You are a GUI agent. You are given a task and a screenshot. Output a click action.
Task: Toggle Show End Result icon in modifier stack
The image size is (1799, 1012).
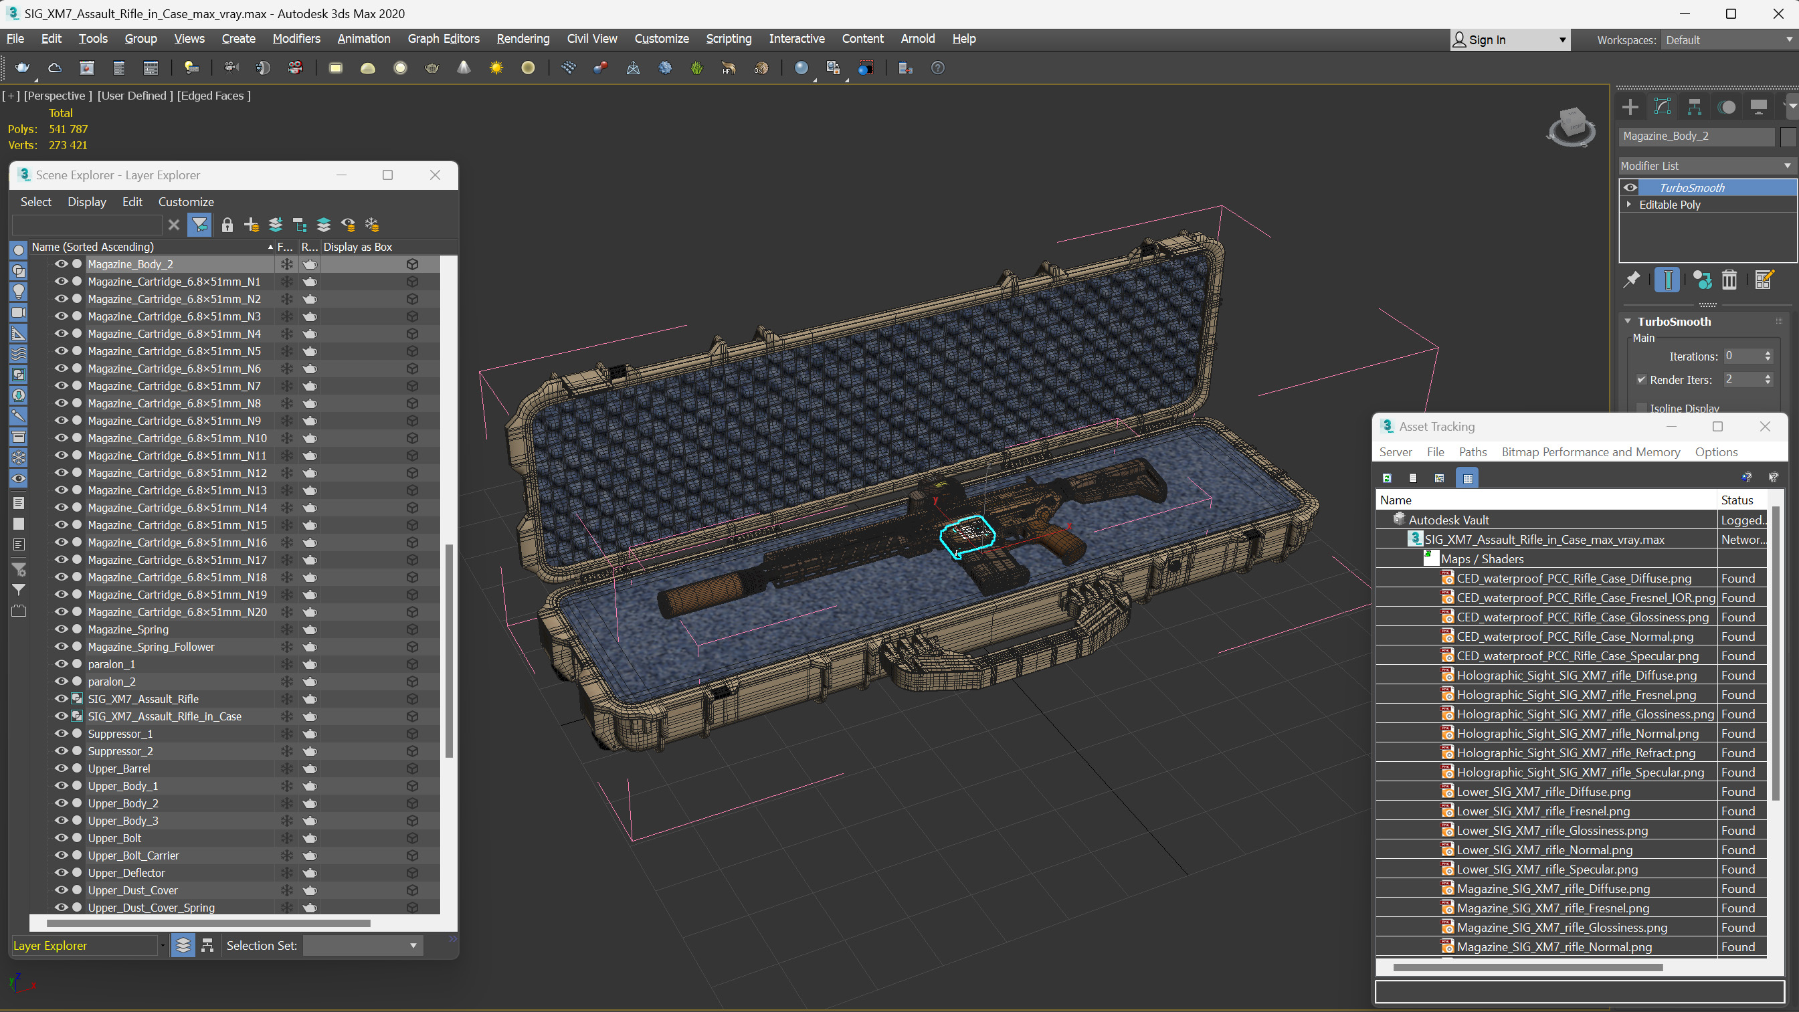(1667, 280)
